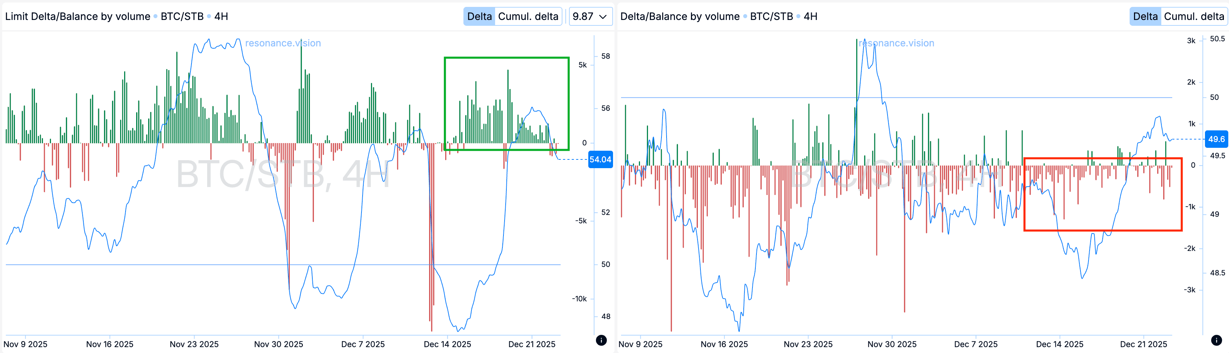Click the Limit Delta/Balance by volume title
Viewport: 1229px width, 353px height.
77,17
